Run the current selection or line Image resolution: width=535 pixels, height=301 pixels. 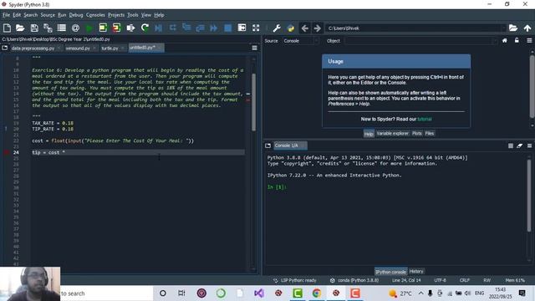[130, 28]
